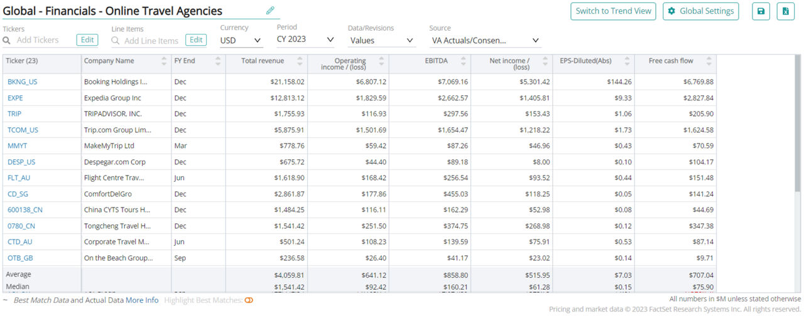Sort by Net income column arrows

click(545, 61)
